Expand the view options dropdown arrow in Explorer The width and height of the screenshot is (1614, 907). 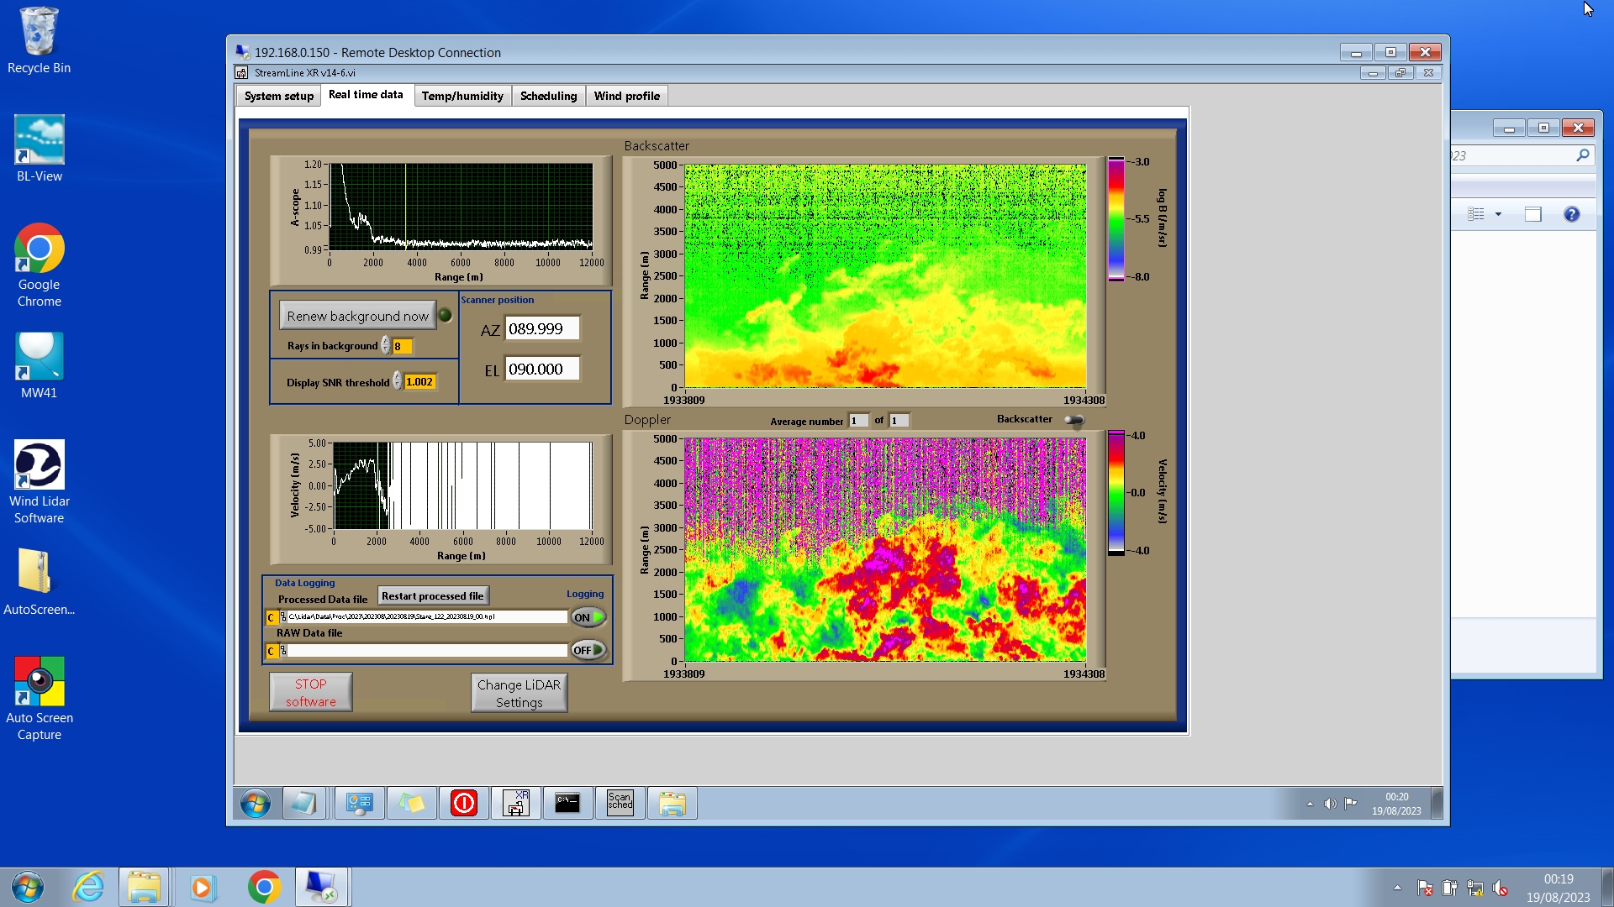point(1498,214)
